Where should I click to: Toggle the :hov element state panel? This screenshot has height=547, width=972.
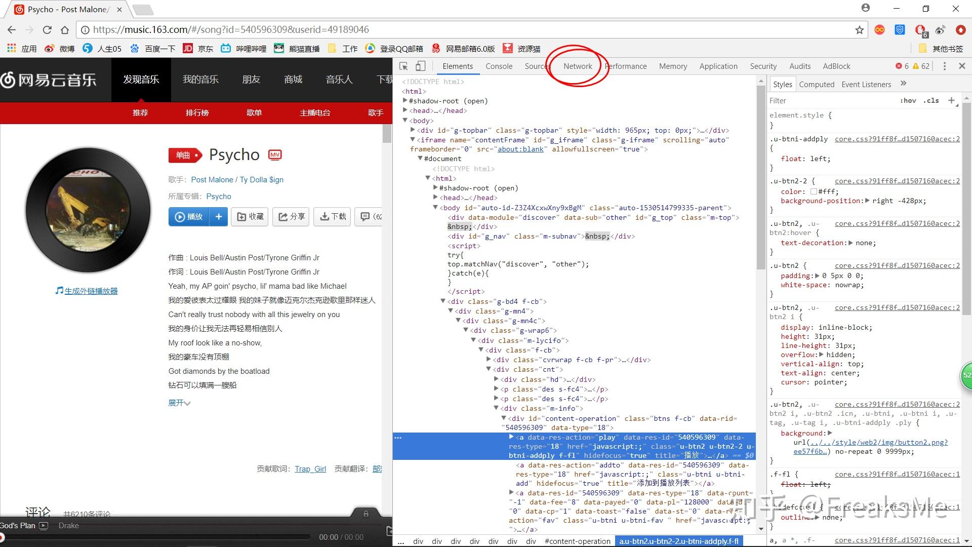[x=908, y=100]
